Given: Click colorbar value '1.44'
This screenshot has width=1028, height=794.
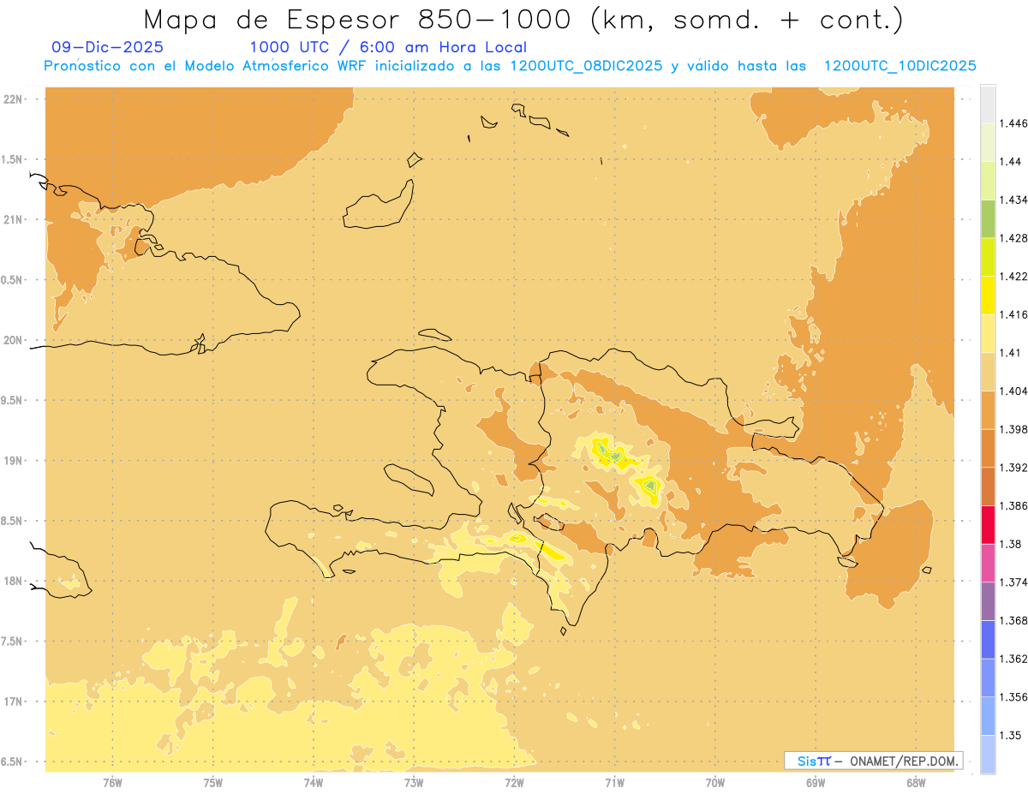Looking at the screenshot, I should [1010, 162].
